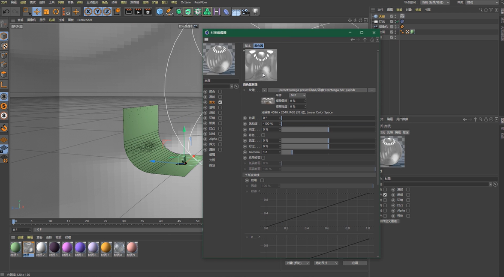
Task: Enable the 漫射 channel checkbox in Material Editor
Action: (220, 97)
